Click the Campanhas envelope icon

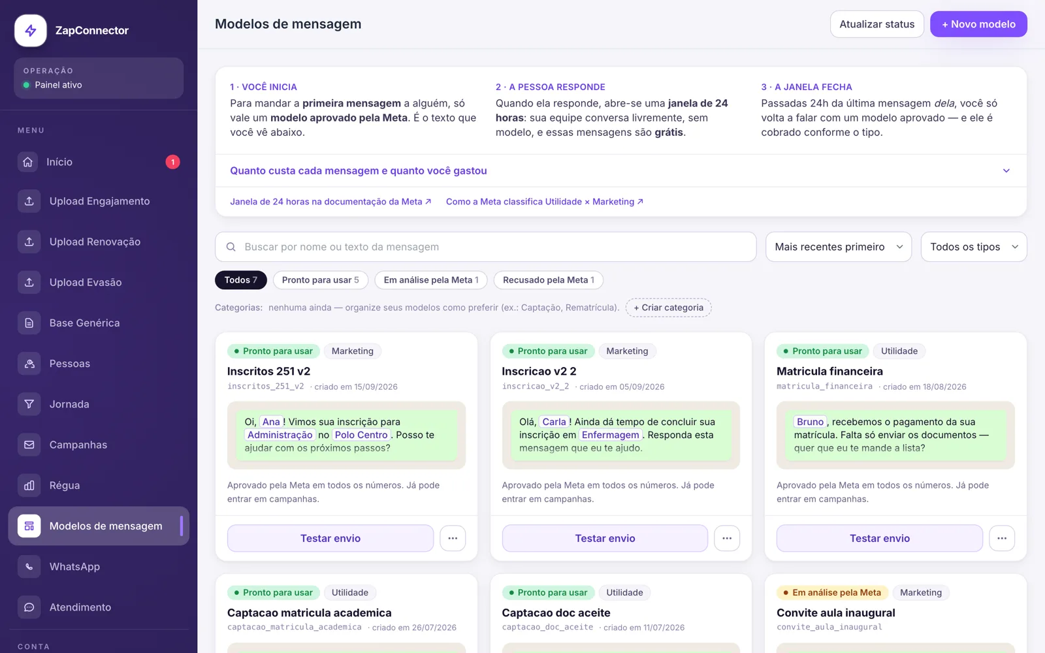(29, 445)
